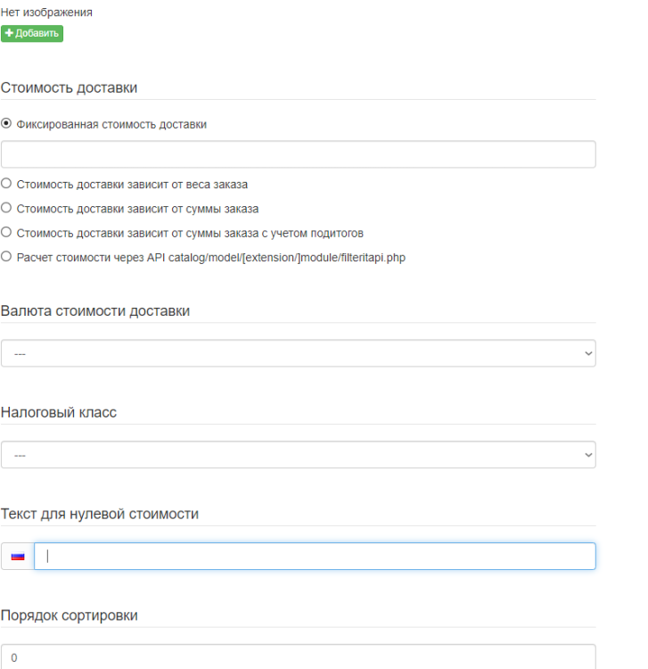Viewport: 648px width, 669px height.
Task: Click the Стоимость доставки section heading
Action: (69, 87)
